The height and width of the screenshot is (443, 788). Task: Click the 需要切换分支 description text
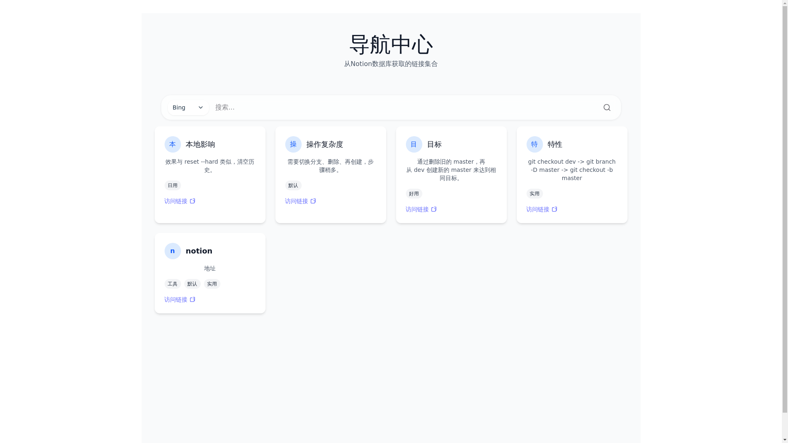pyautogui.click(x=330, y=166)
